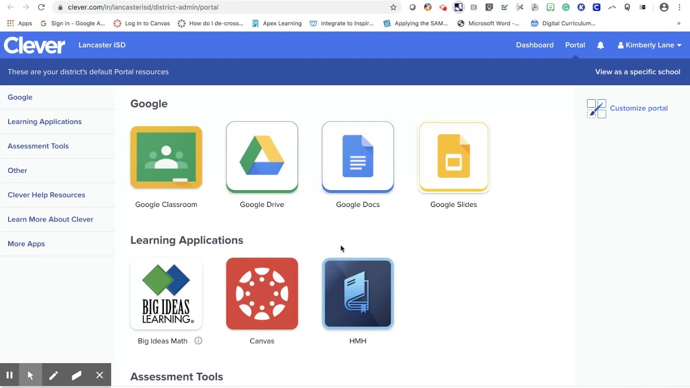Image resolution: width=690 pixels, height=388 pixels.
Task: Click the browser address bar URL
Action: pos(143,7)
